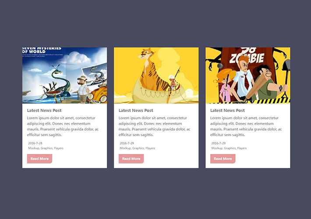
Task: Open the Zombie poster thumbnail
Action: click(248, 75)
